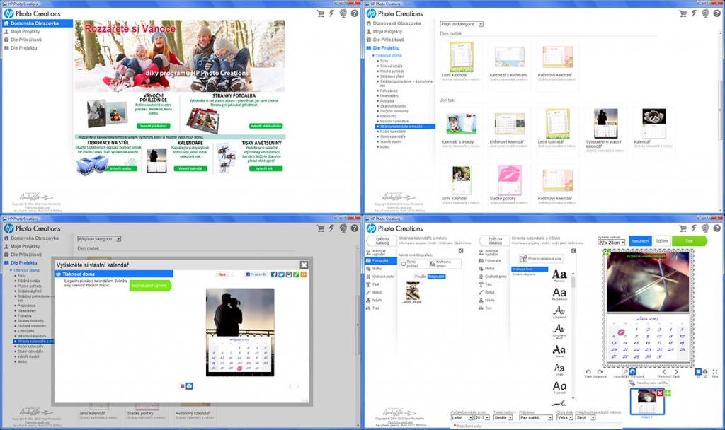Image resolution: width=725 pixels, height=430 pixels.
Task: Click the lightning bolt icon in the catalog window
Action: point(694,14)
